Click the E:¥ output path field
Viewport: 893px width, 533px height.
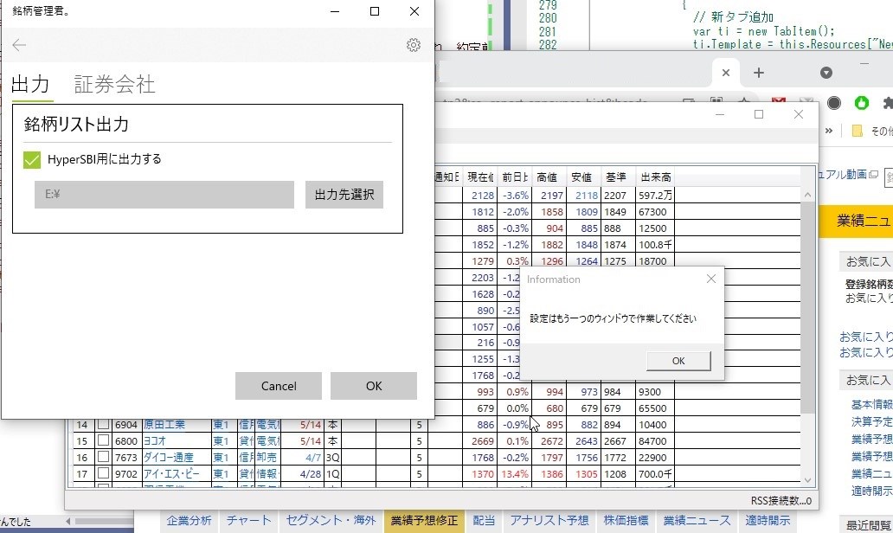164,195
